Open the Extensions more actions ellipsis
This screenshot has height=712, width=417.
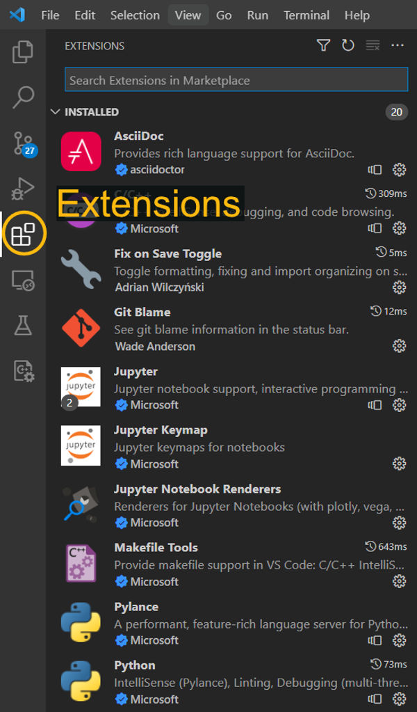[398, 45]
